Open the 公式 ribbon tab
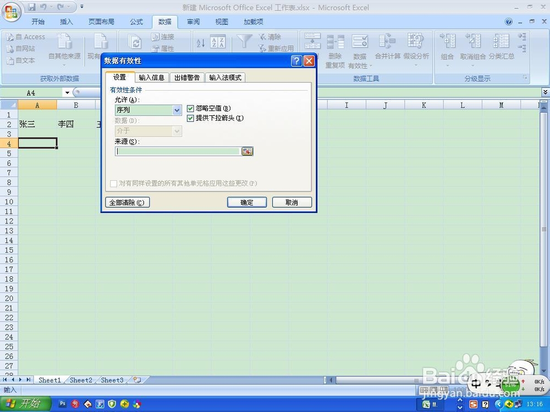The image size is (550, 412). click(x=136, y=22)
